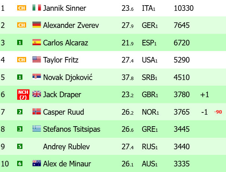Select the British flag by Jack Draper

[x=37, y=94]
